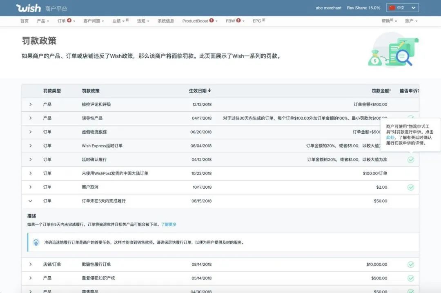Image resolution: width=441 pixels, height=293 pixels.
Task: Select 未使用WishPost发货的中国大陆订单 text
Action: click(115, 173)
